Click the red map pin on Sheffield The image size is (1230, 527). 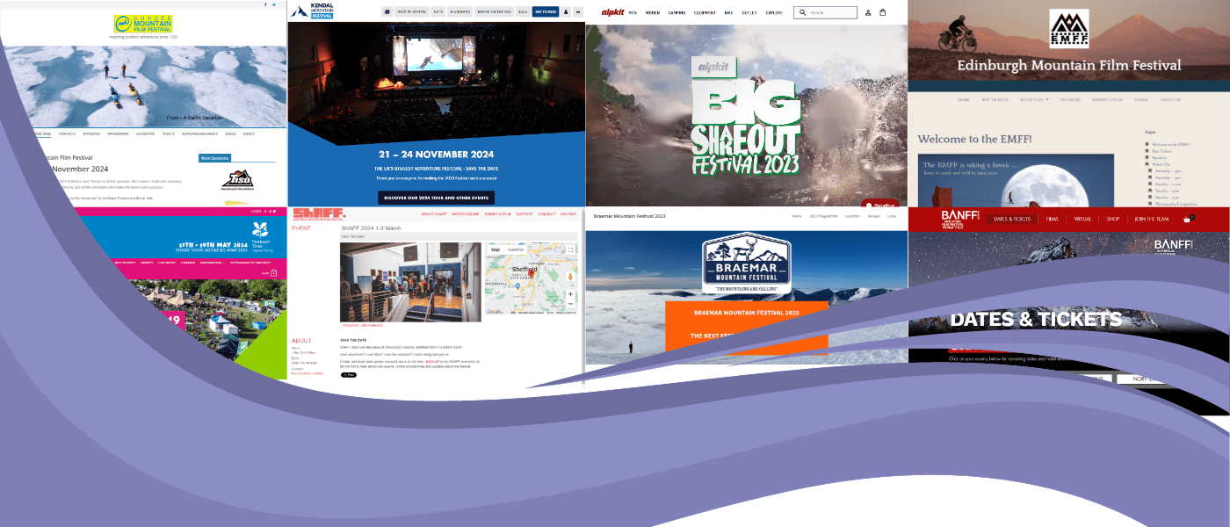pos(531,274)
